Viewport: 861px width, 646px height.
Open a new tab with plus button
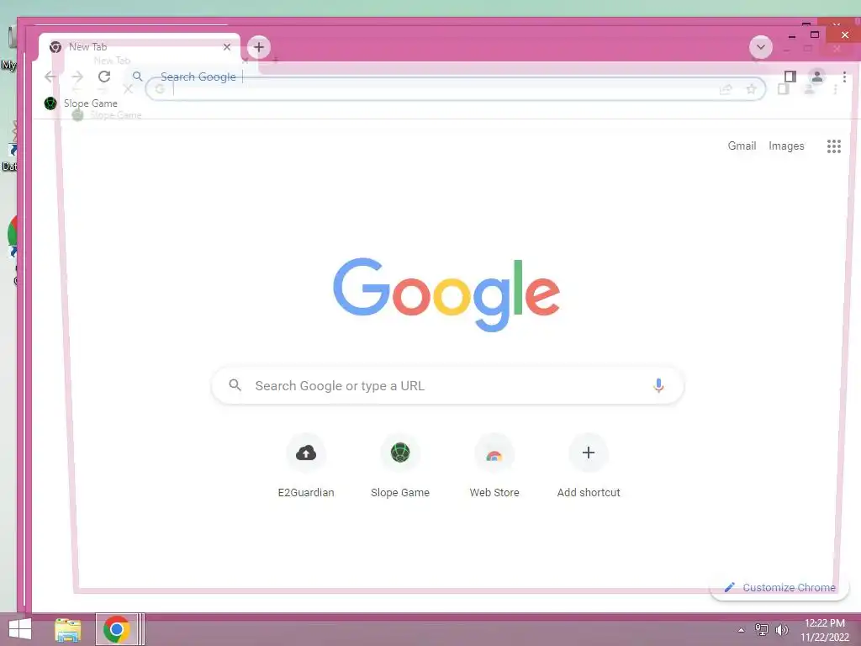259,47
